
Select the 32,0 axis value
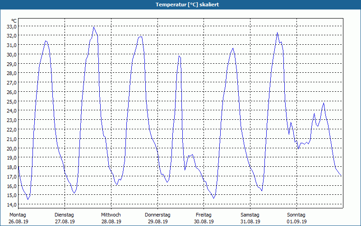(x=12, y=36)
